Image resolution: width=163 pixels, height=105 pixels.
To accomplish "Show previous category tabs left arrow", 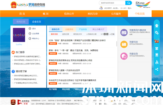I will [105, 34].
